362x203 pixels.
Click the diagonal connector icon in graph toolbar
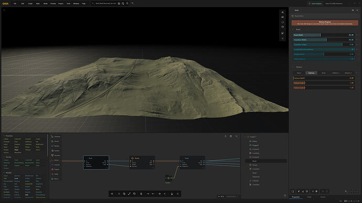tap(129, 194)
